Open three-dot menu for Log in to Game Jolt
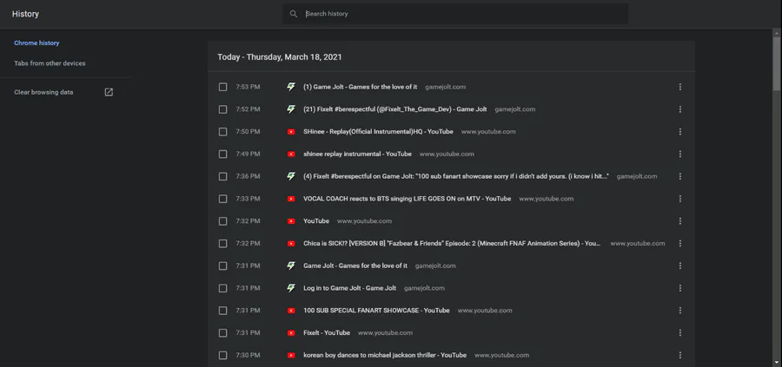This screenshot has height=367, width=782. coord(679,288)
